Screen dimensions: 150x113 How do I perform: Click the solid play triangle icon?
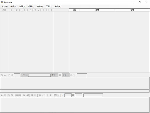[51, 95]
